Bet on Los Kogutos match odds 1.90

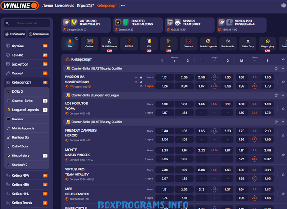(x=165, y=104)
